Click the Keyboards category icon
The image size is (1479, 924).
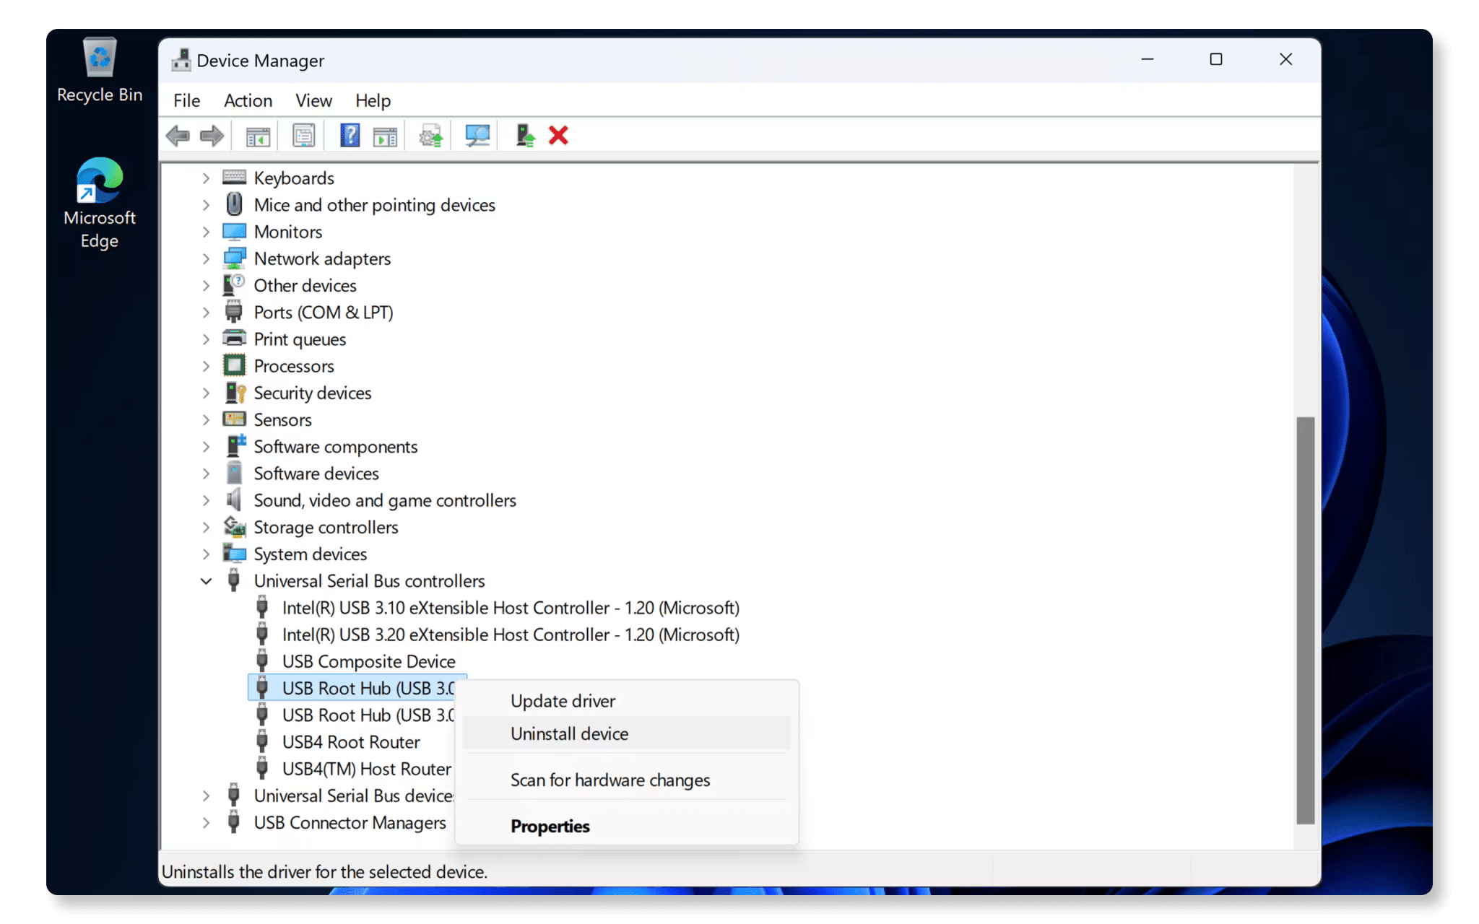click(234, 178)
